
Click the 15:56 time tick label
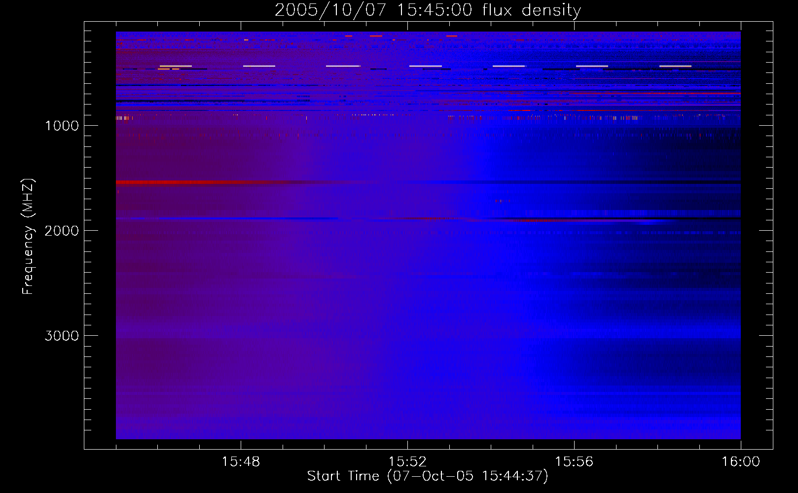(x=574, y=462)
